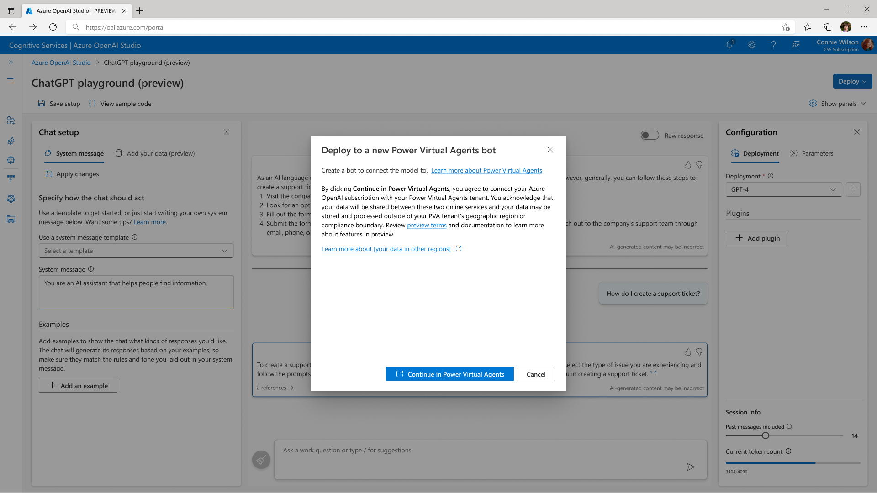This screenshot has height=493, width=877.
Task: Click the notifications bell icon
Action: [729, 45]
